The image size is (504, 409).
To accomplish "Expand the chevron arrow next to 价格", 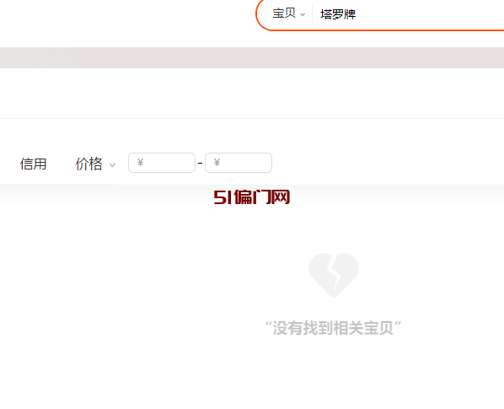I will (112, 165).
